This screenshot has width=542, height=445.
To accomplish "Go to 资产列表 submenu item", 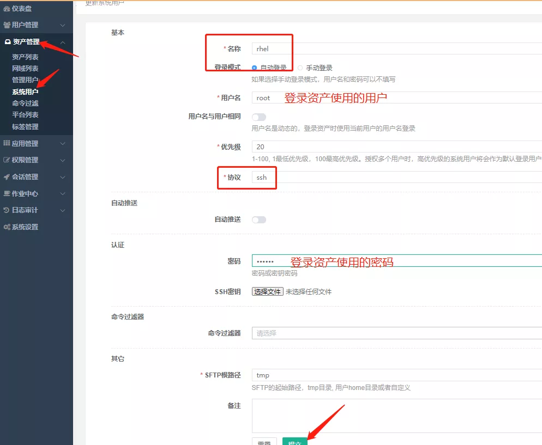I will tap(25, 57).
